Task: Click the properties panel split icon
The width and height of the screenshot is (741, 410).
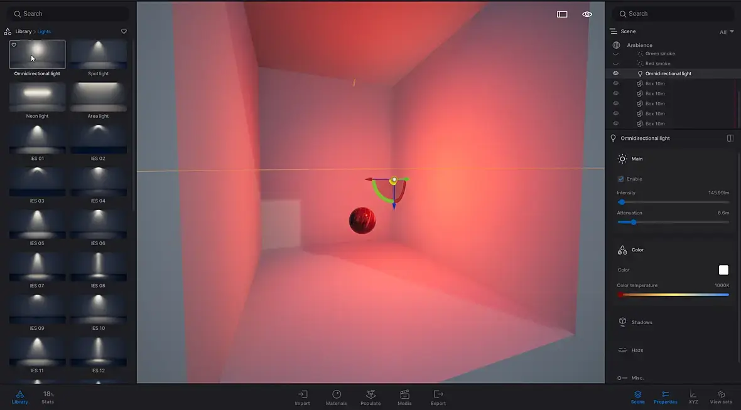Action: click(x=730, y=139)
